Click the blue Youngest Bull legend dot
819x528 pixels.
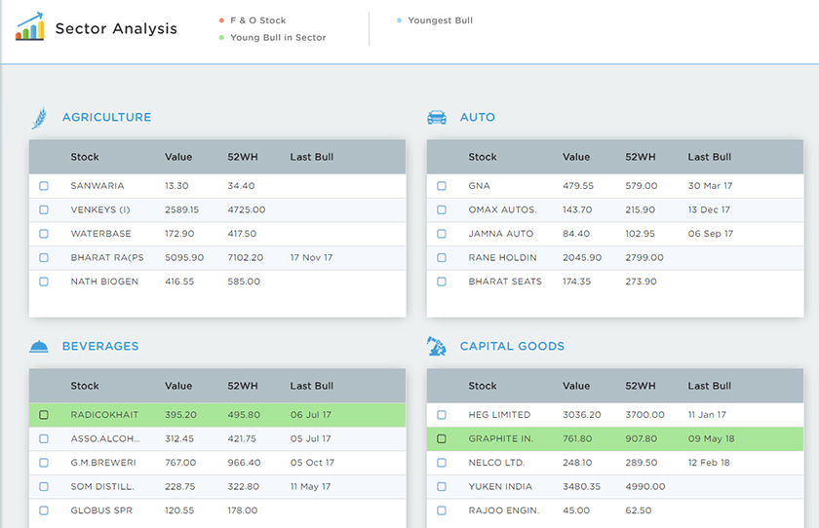pyautogui.click(x=399, y=20)
